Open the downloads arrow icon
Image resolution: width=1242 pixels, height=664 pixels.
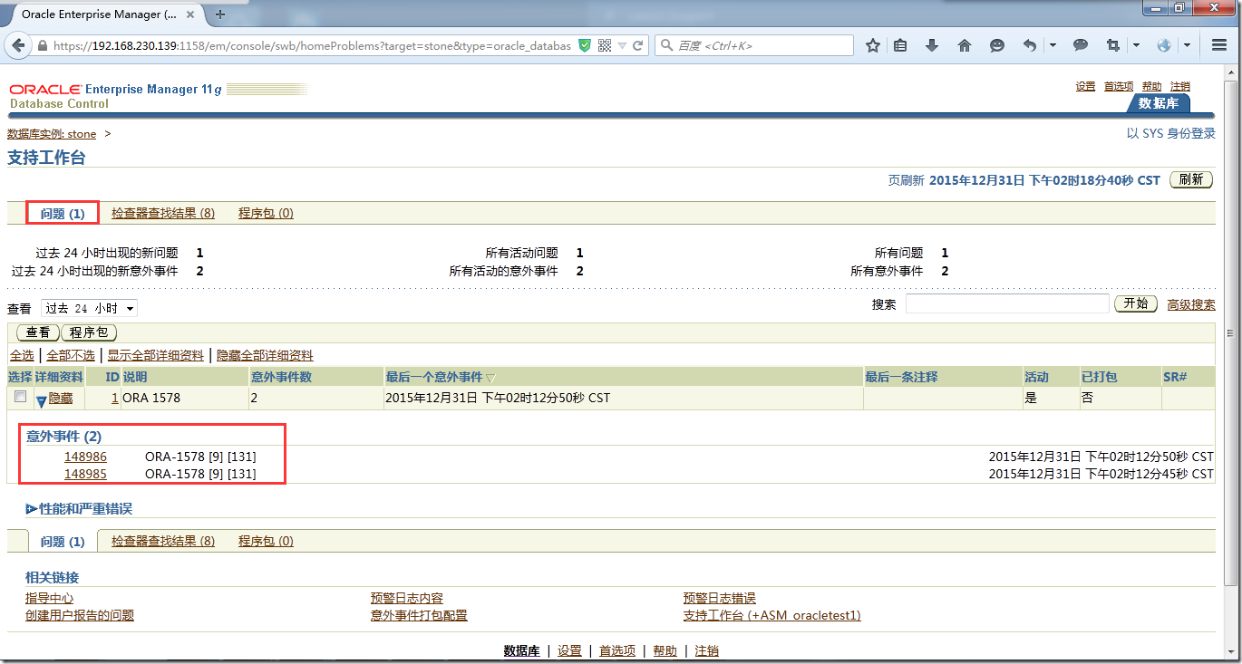[932, 45]
